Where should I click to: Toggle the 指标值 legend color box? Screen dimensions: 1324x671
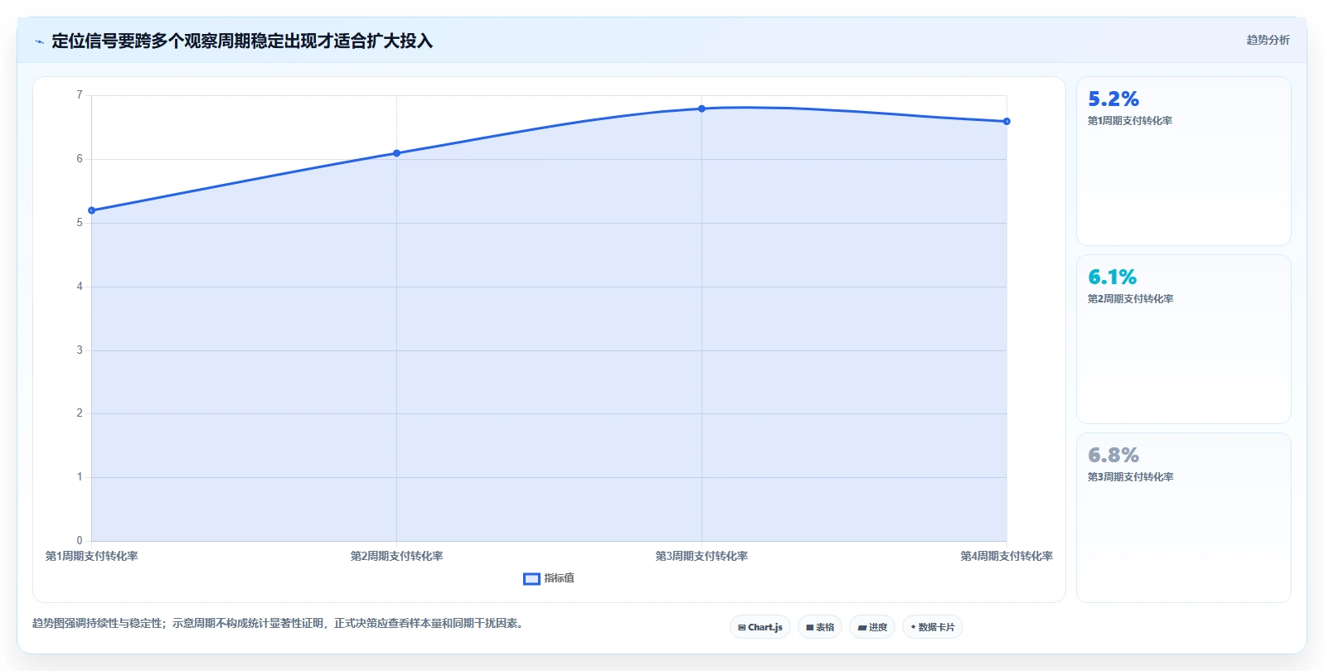(531, 578)
